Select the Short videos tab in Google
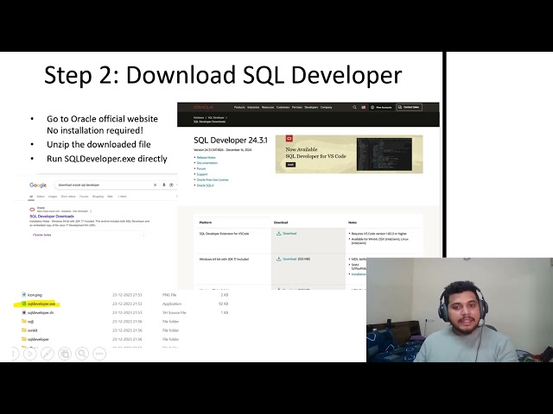553x414 pixels. (x=68, y=197)
